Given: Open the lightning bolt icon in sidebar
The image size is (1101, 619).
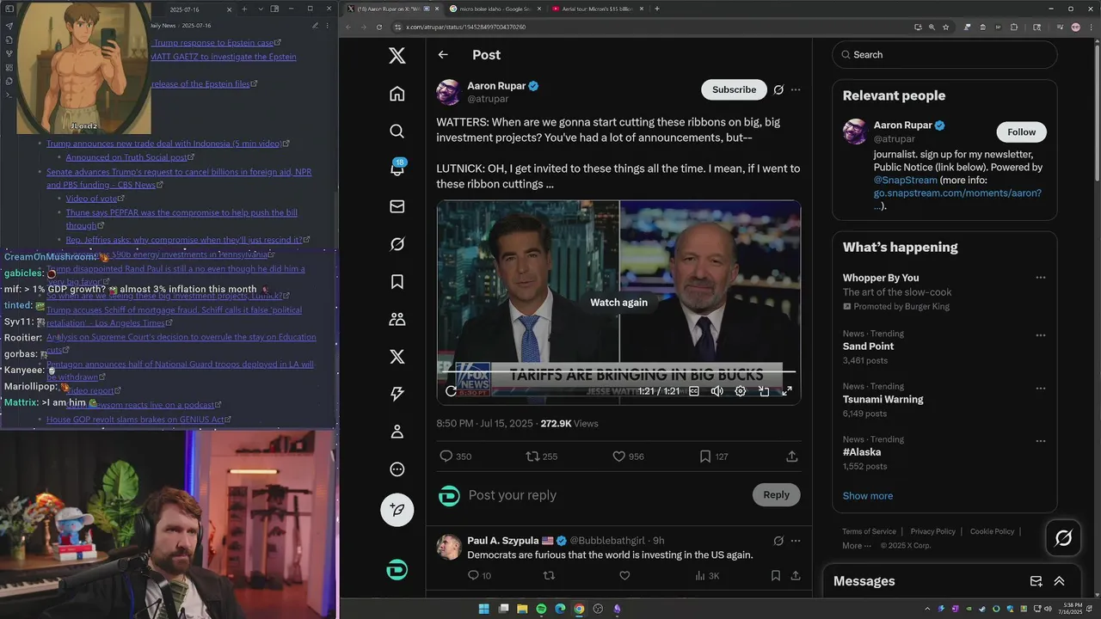Looking at the screenshot, I should 397,394.
